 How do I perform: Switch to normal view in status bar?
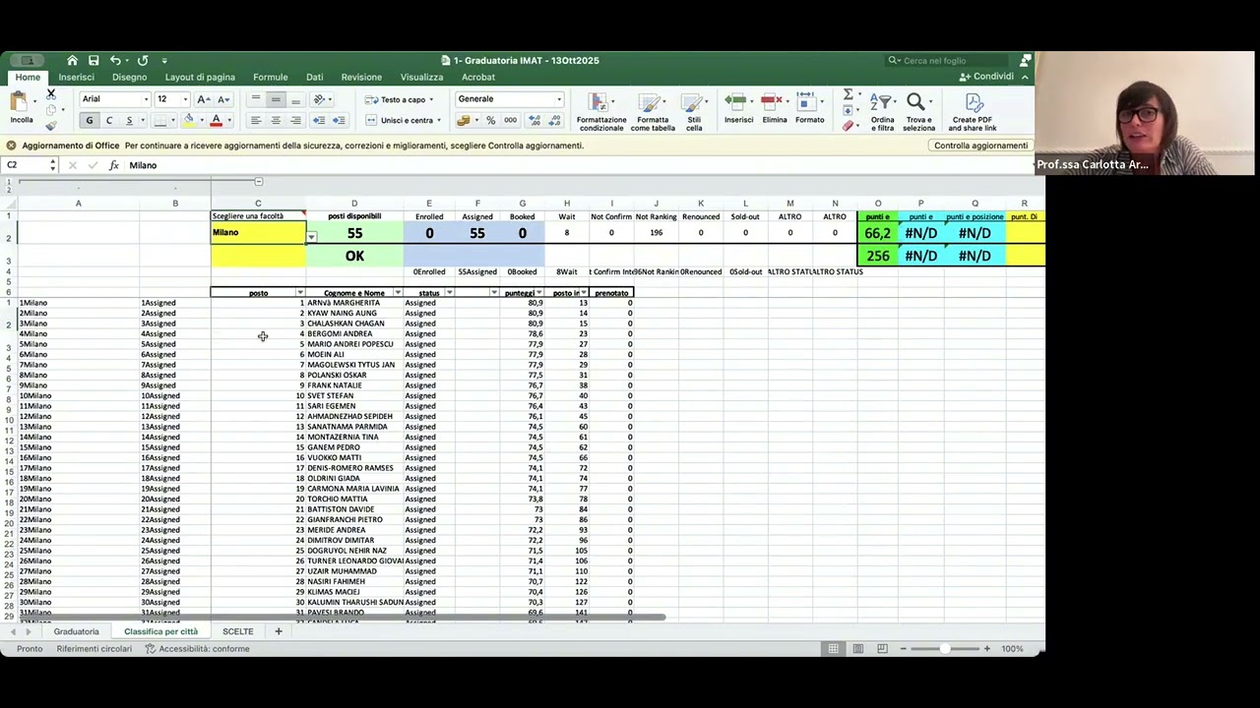834,648
